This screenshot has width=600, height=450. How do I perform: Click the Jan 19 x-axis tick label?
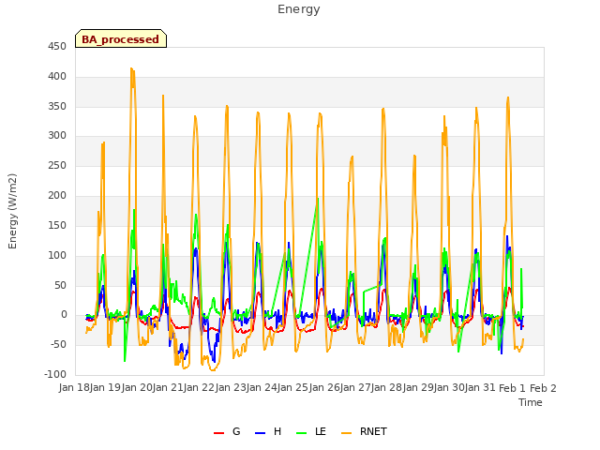[105, 388]
